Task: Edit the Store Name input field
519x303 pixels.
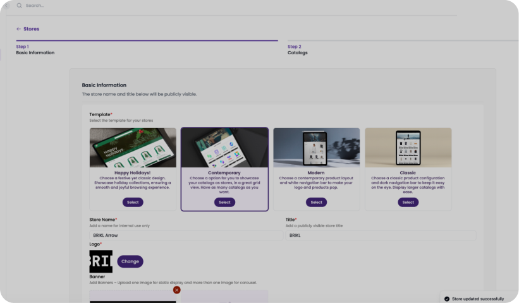Action: click(x=184, y=235)
